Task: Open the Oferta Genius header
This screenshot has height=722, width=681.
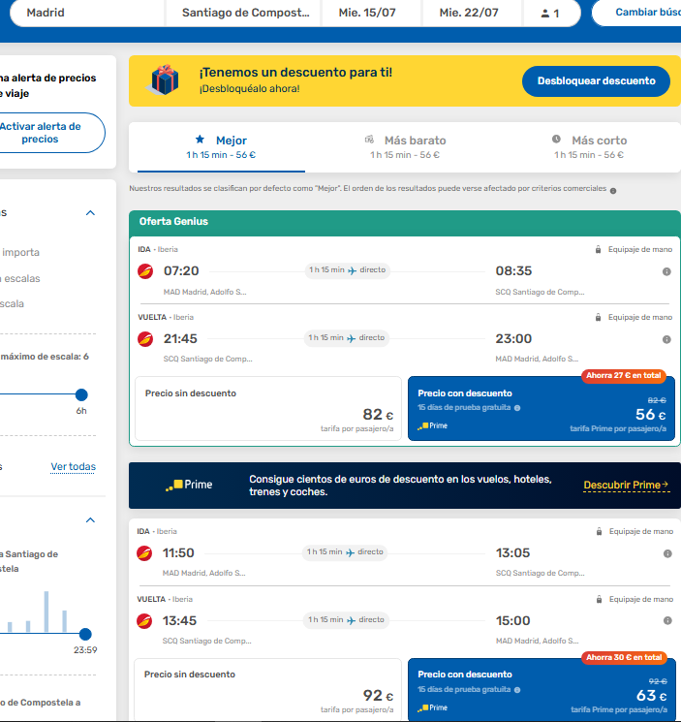Action: (x=405, y=222)
